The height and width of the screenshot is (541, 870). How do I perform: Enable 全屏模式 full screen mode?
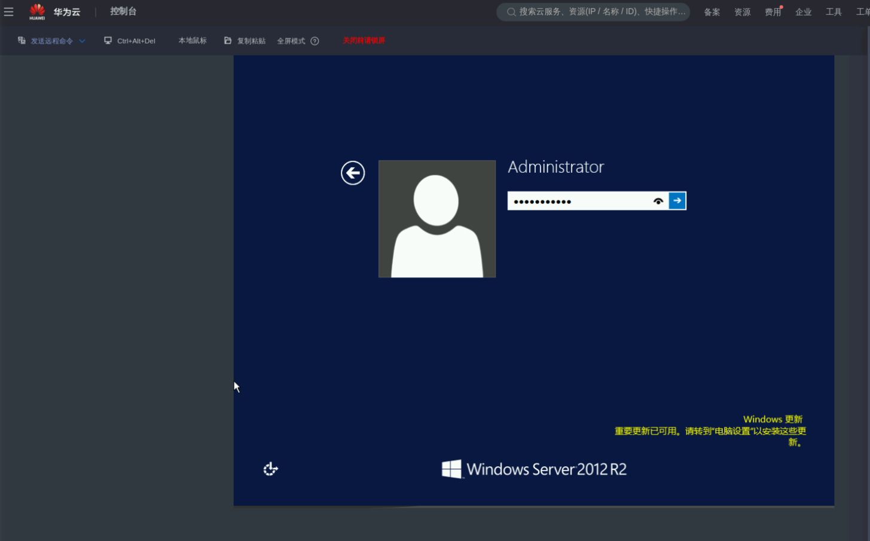pyautogui.click(x=291, y=41)
